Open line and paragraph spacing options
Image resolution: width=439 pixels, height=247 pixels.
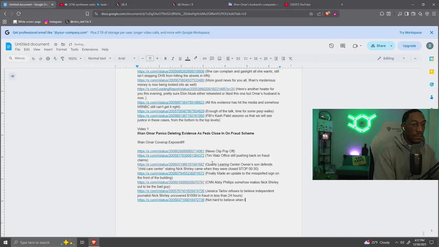(238, 59)
